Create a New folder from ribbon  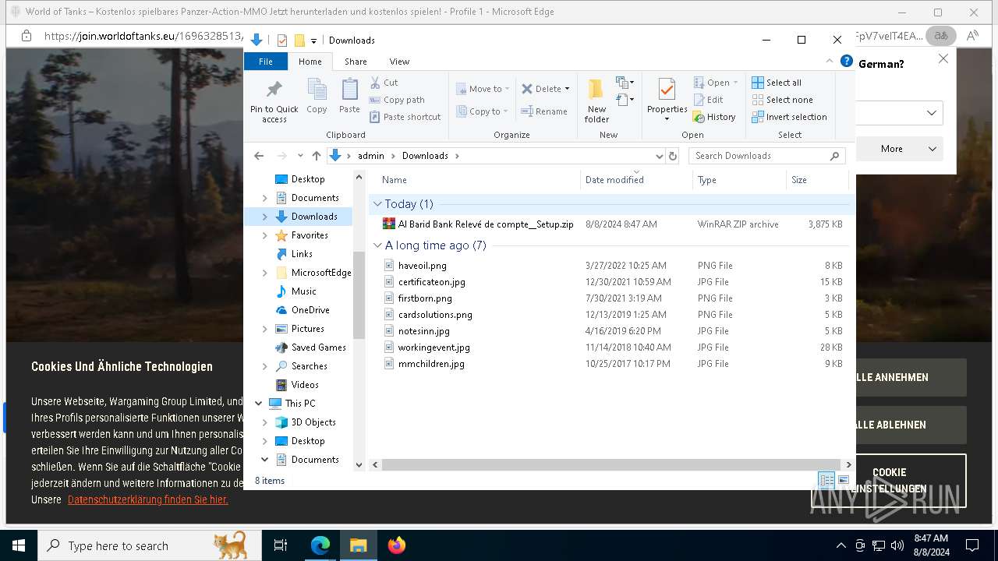point(596,101)
